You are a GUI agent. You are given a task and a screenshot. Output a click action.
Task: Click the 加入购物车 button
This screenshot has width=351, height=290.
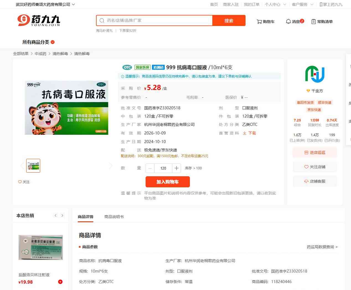[x=167, y=182]
